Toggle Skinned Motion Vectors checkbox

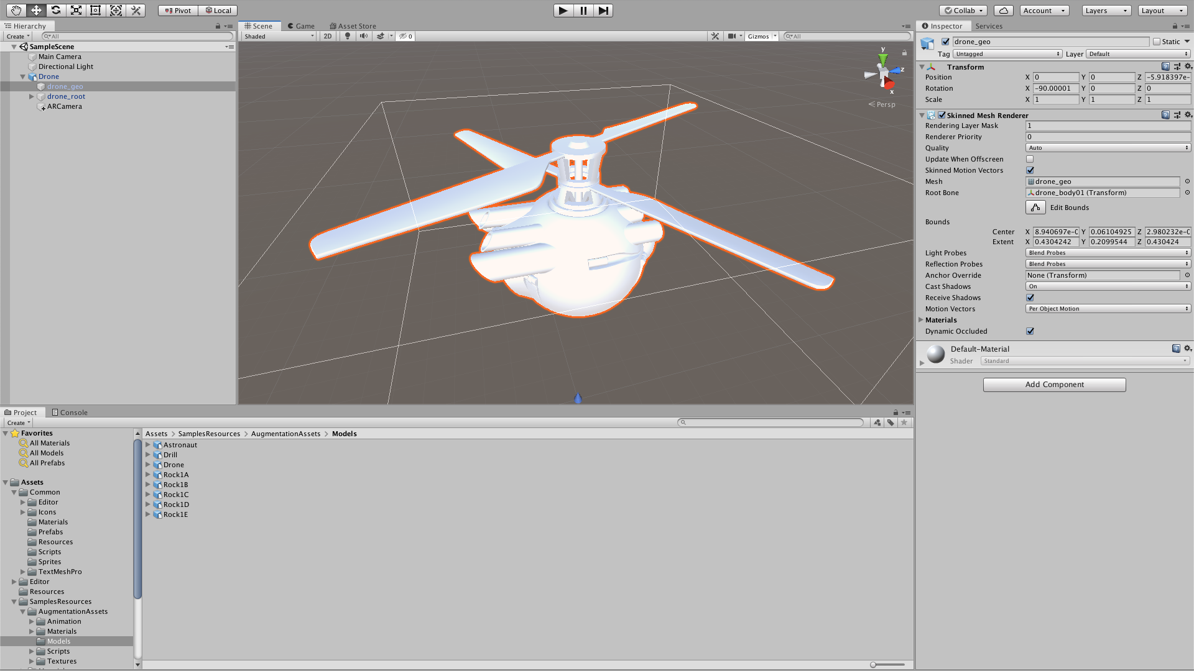point(1031,170)
